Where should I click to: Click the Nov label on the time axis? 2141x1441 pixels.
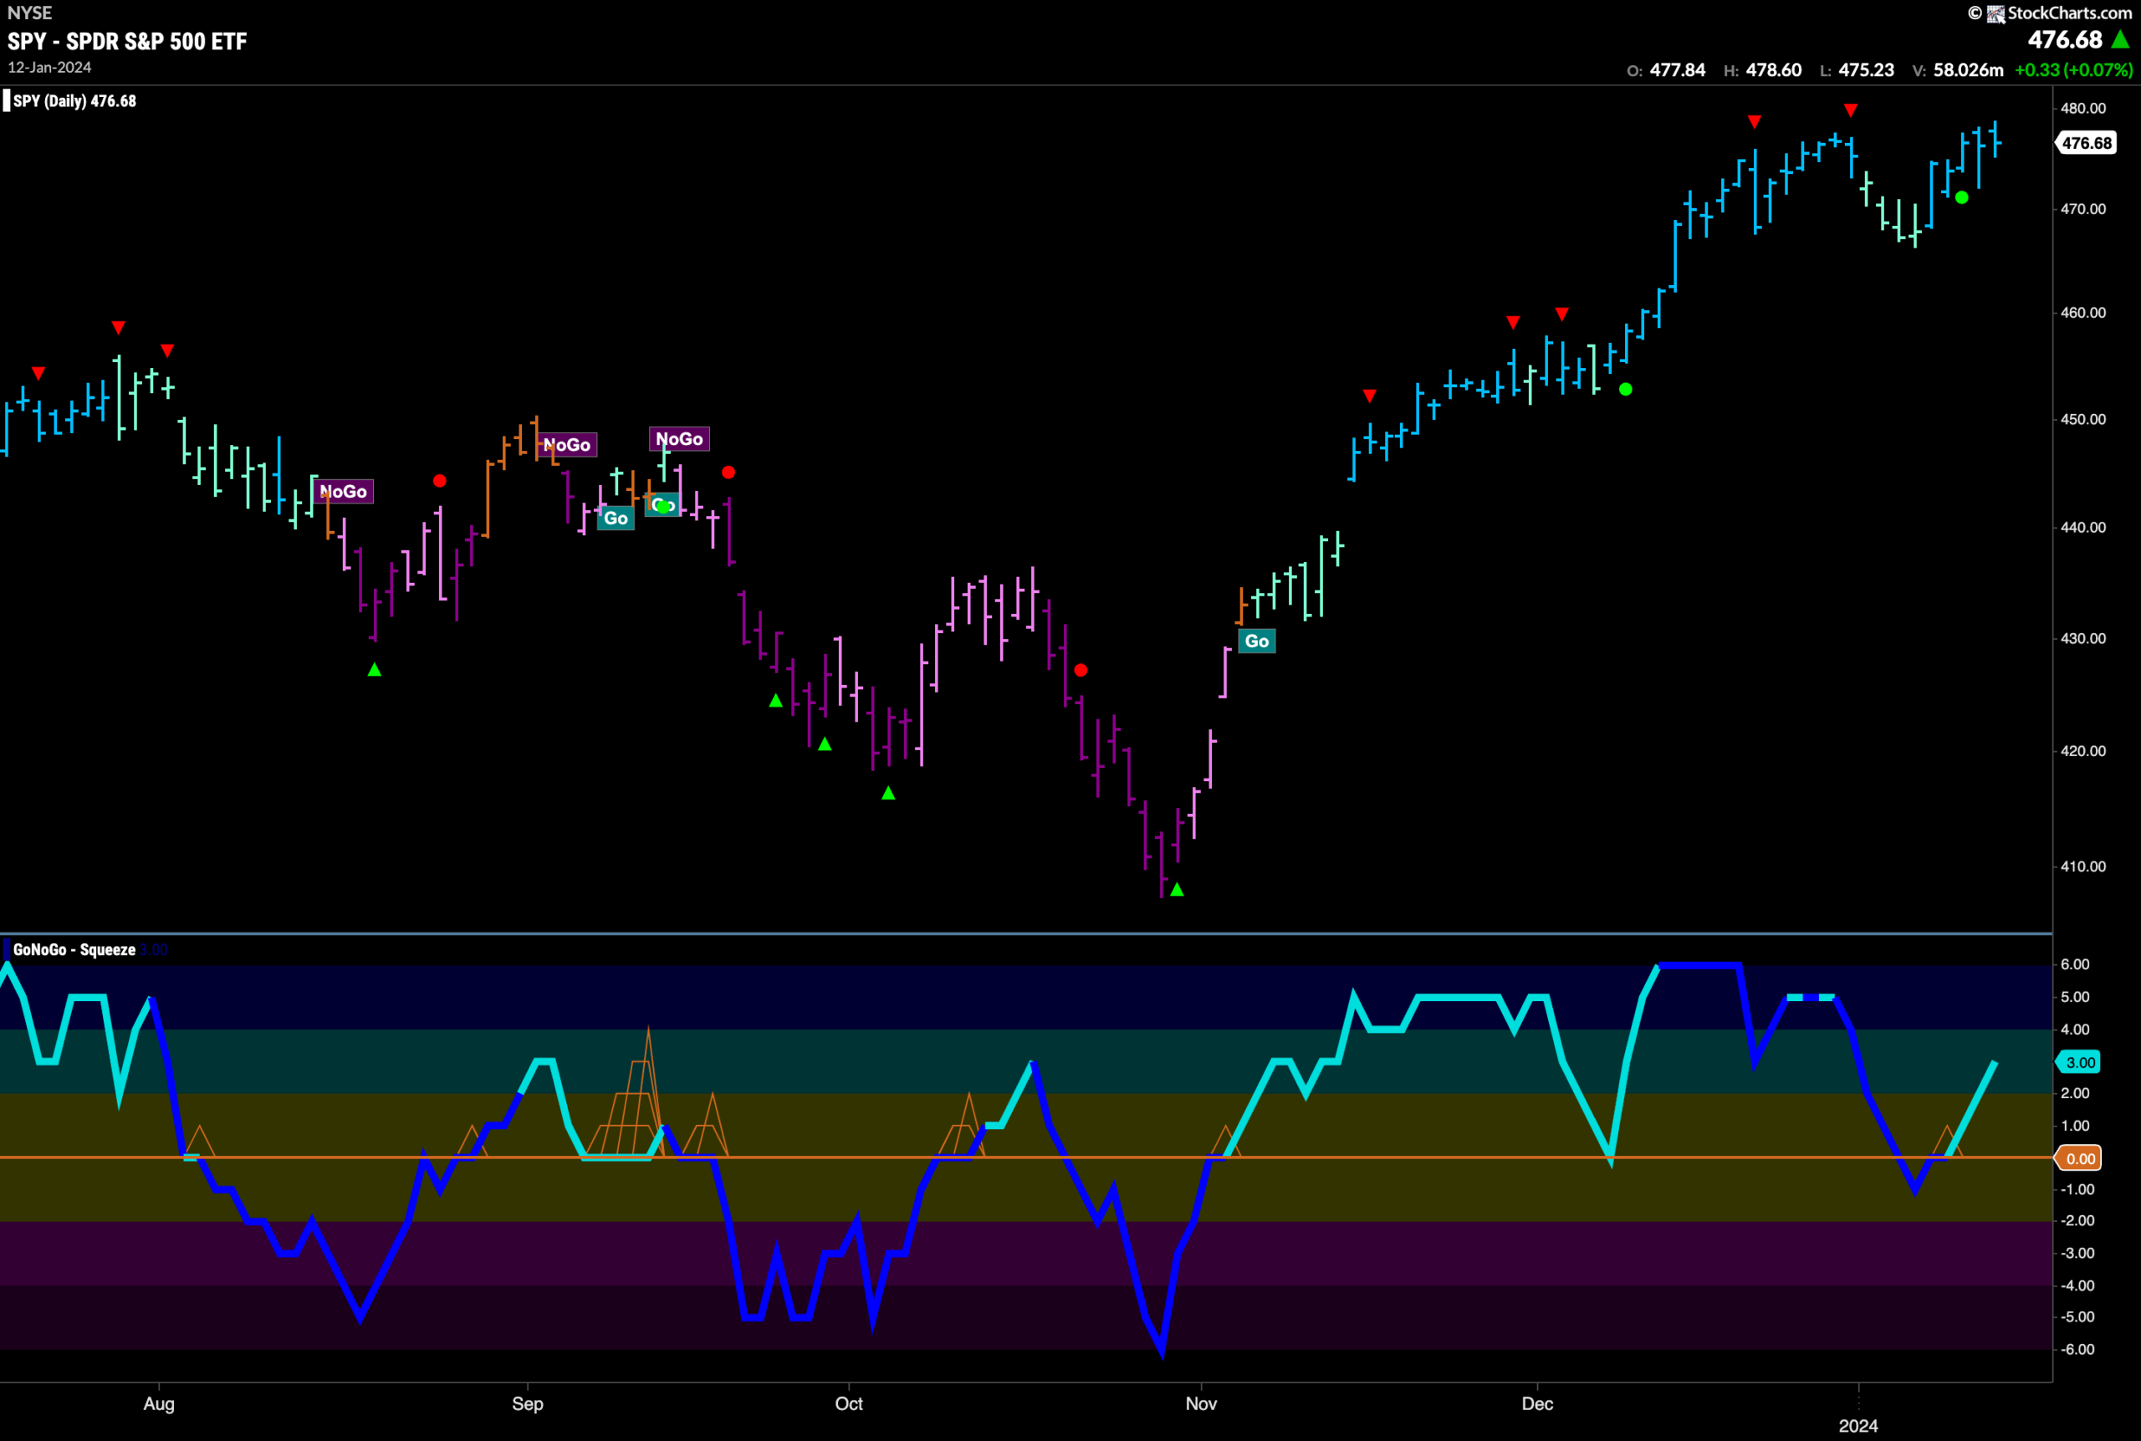coord(1201,1403)
